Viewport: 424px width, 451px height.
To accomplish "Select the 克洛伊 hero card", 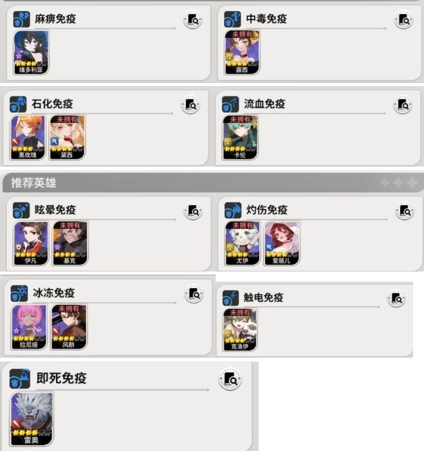I will (x=240, y=330).
